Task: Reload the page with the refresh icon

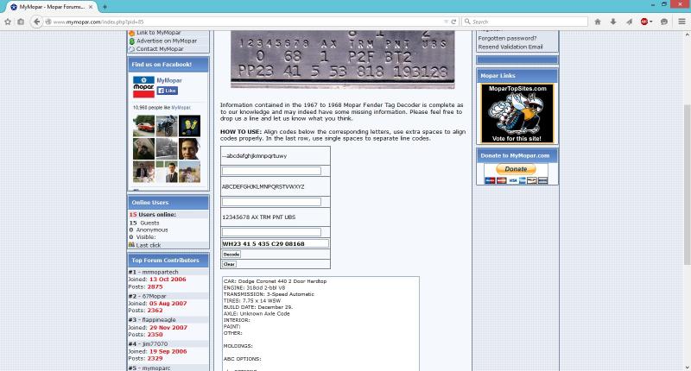Action: click(453, 22)
